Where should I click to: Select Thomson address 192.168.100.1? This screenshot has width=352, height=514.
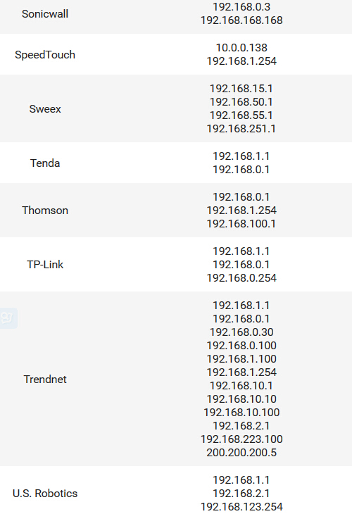click(x=241, y=224)
